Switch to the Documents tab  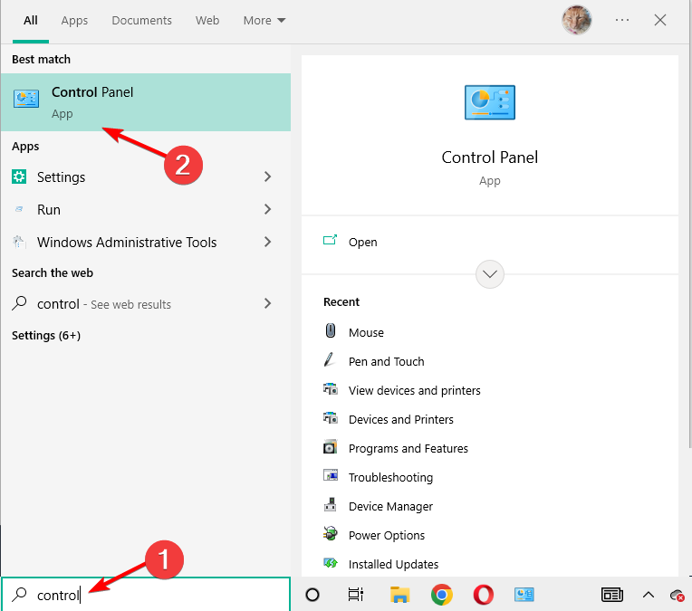point(141,20)
